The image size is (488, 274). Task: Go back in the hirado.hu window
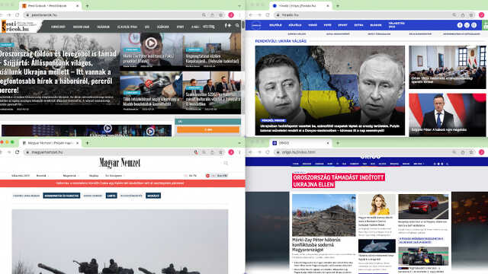pos(251,15)
